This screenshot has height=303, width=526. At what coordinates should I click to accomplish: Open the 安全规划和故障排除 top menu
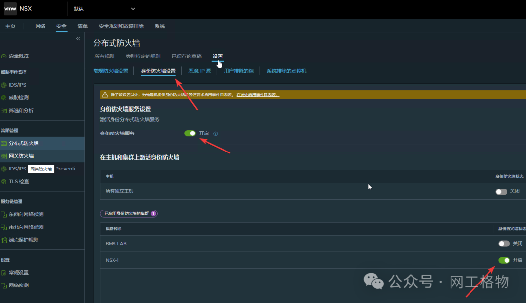(x=121, y=26)
